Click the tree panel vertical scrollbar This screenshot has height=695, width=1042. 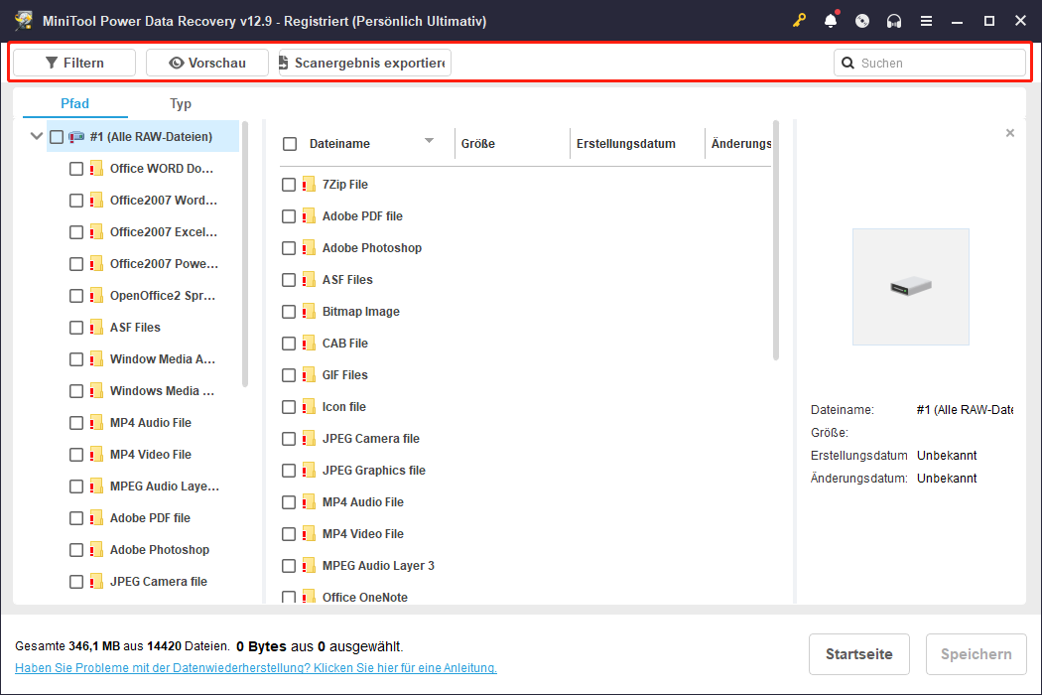[245, 253]
